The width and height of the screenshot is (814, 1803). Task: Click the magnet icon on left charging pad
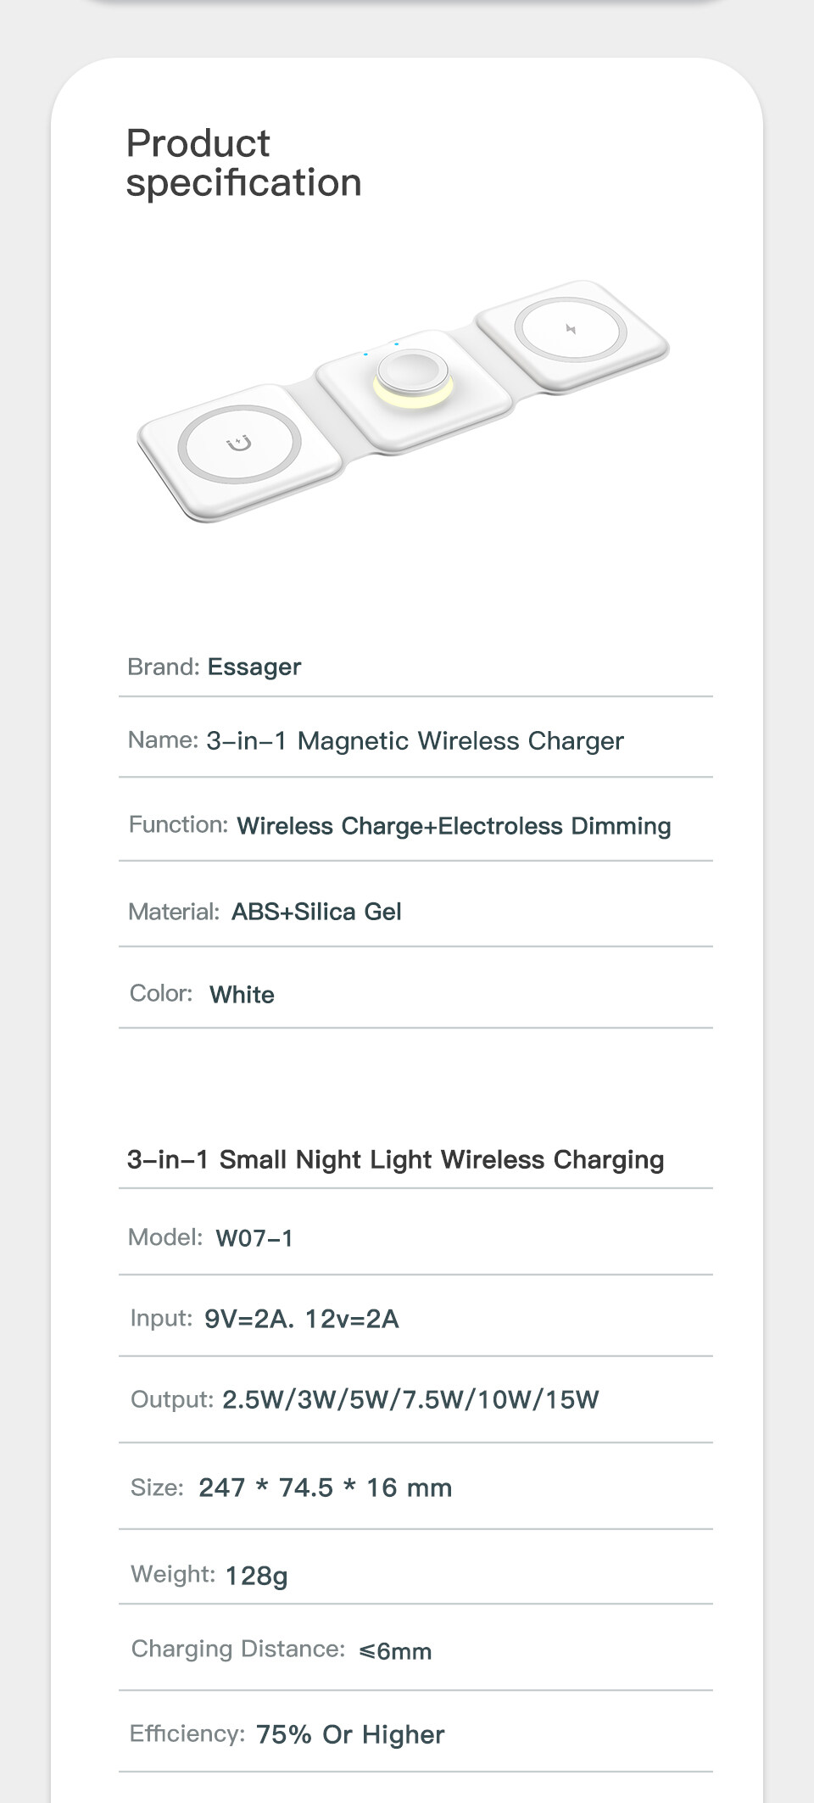coord(240,444)
